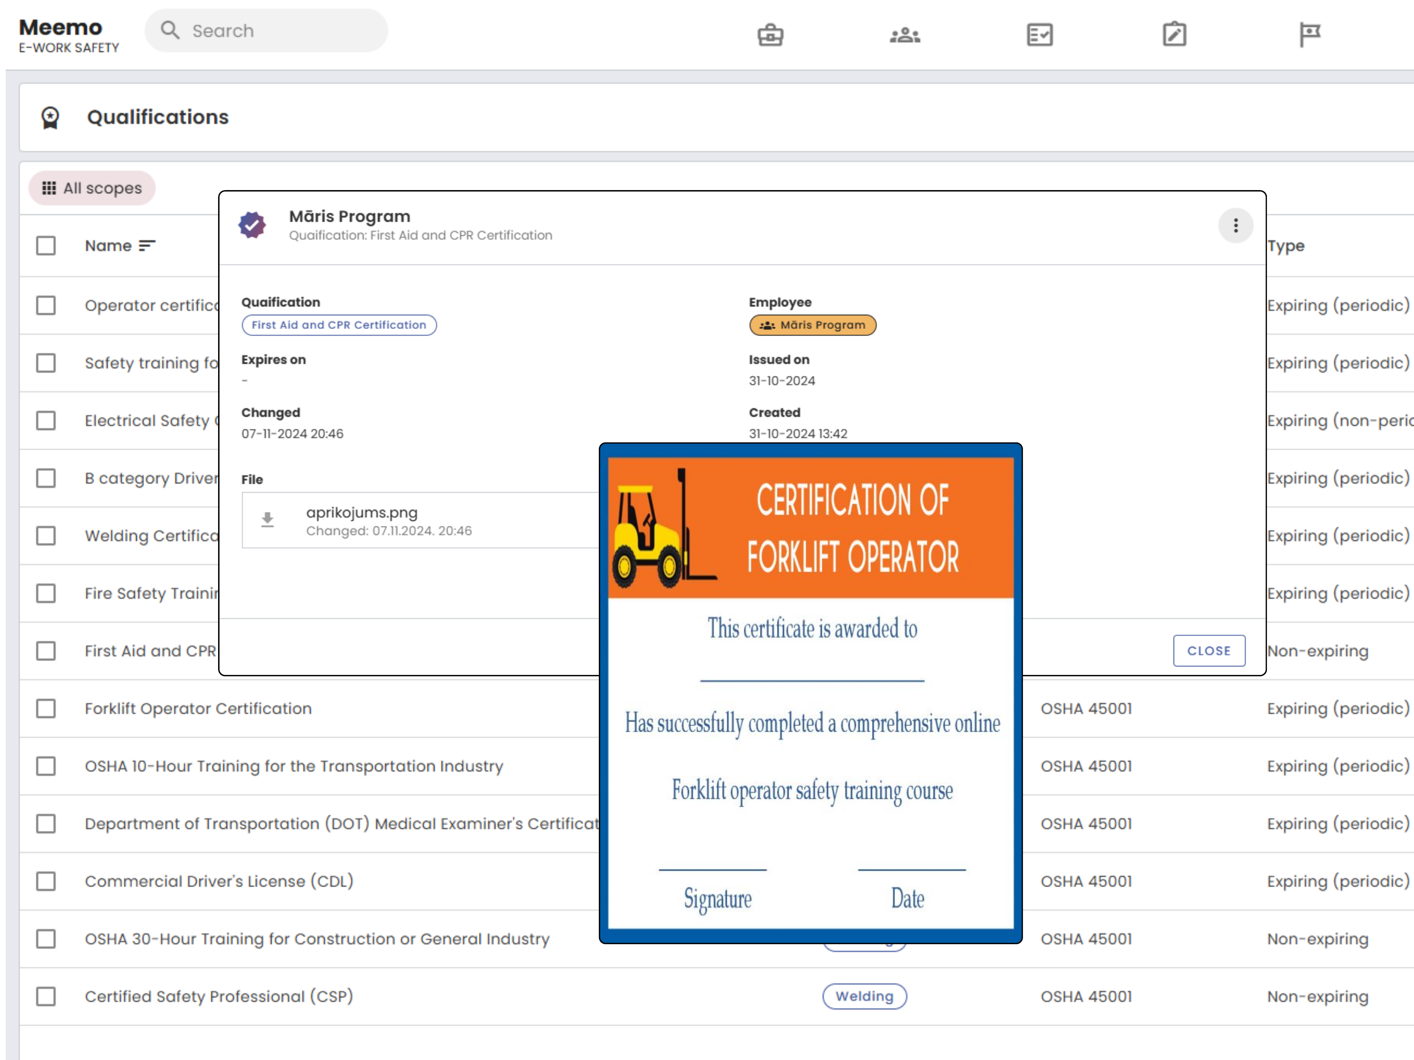Screen dimensions: 1414x1060
Task: Open the employees group icon in navigation
Action: [905, 35]
